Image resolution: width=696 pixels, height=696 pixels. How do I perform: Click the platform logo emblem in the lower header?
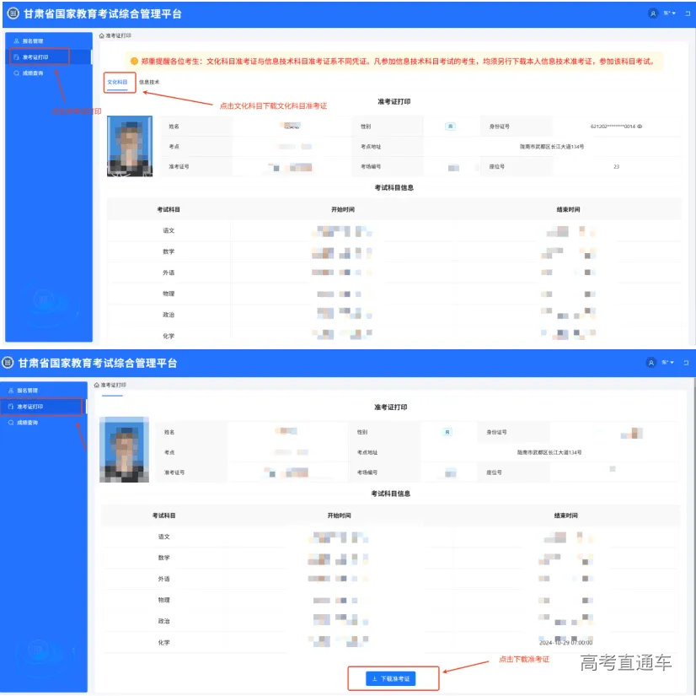(10, 363)
